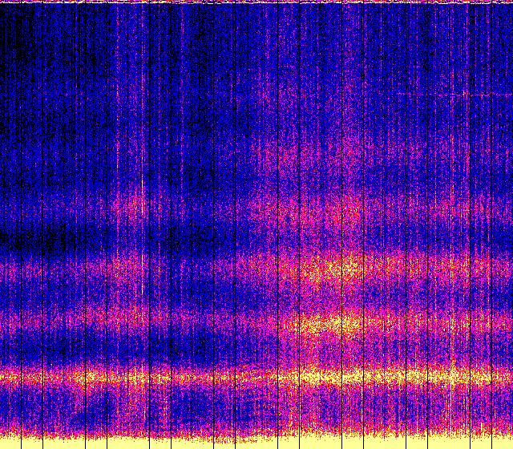
Task: Click the black dark region at the left-middle edge
Action: coord(24,237)
